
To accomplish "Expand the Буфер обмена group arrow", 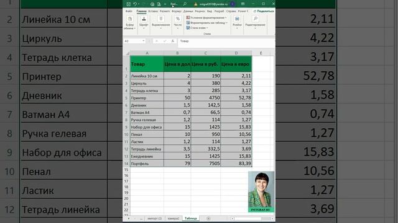I will pos(134,28).
